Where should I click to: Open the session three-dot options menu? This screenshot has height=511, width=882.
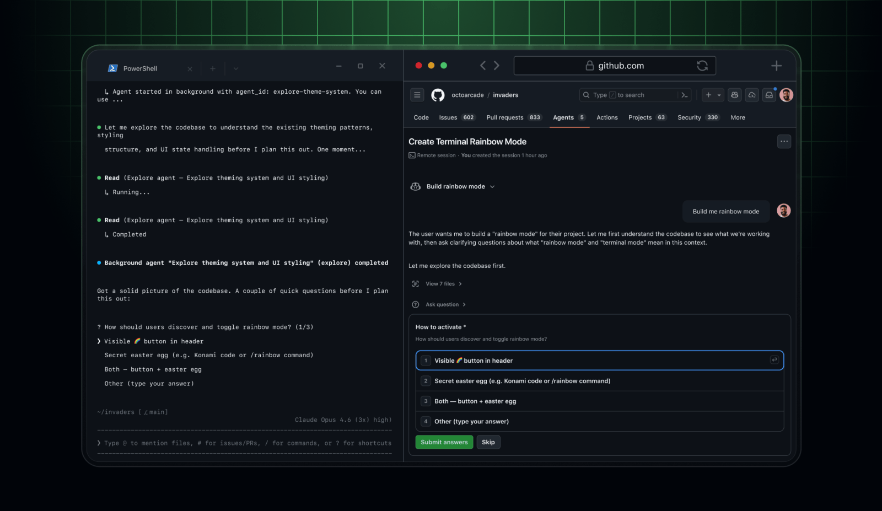(x=784, y=142)
